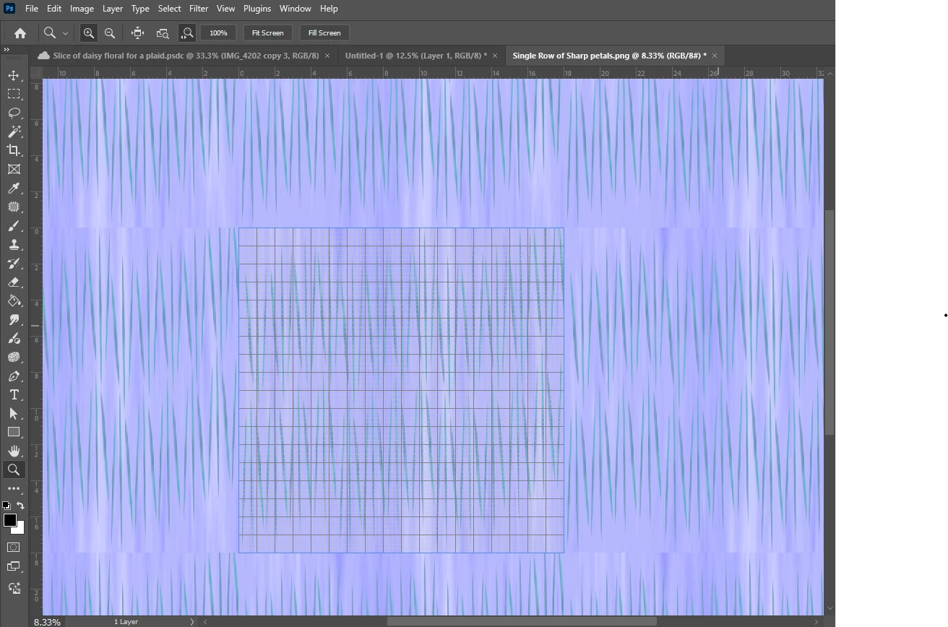Image resolution: width=948 pixels, height=627 pixels.
Task: Select the Horizontal Type tool
Action: (14, 394)
